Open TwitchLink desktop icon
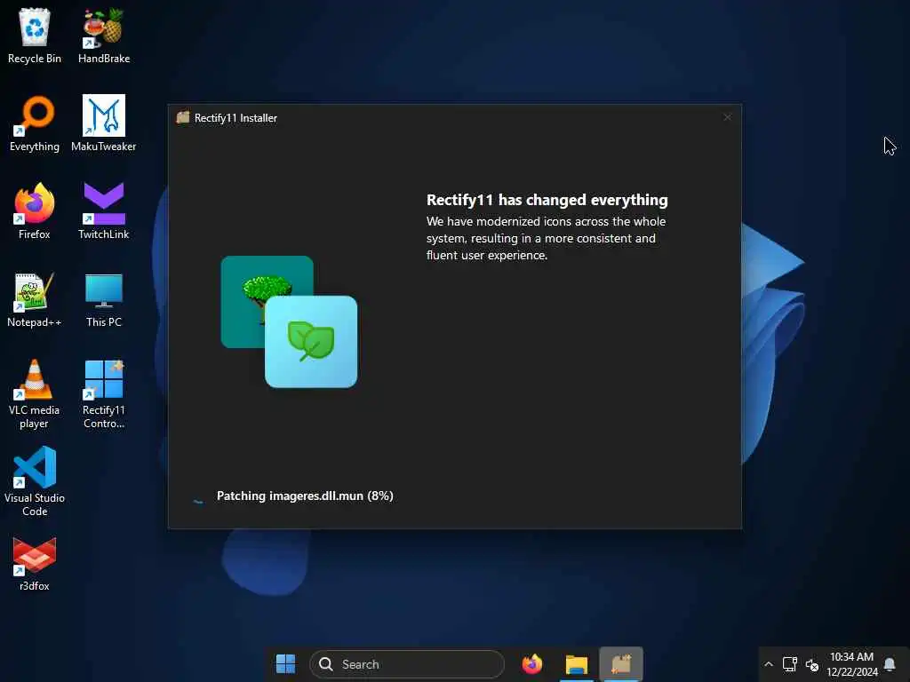Viewport: 910px width, 682px height. coord(103,211)
